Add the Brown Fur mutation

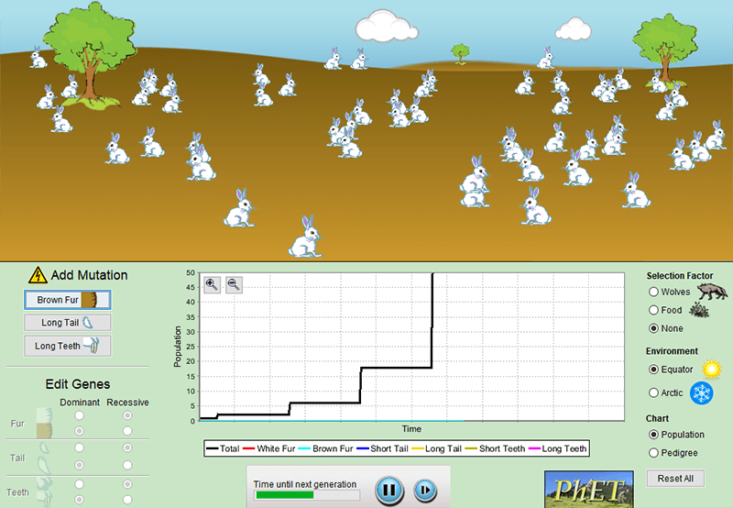67,300
